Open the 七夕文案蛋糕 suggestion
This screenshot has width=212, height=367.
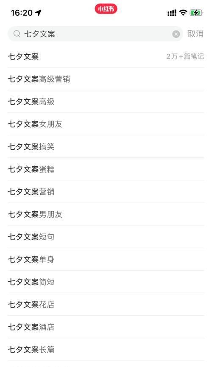(106, 169)
